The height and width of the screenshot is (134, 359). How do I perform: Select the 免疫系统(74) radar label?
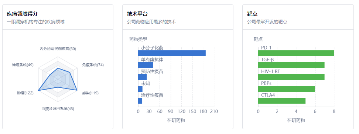(x=93, y=65)
